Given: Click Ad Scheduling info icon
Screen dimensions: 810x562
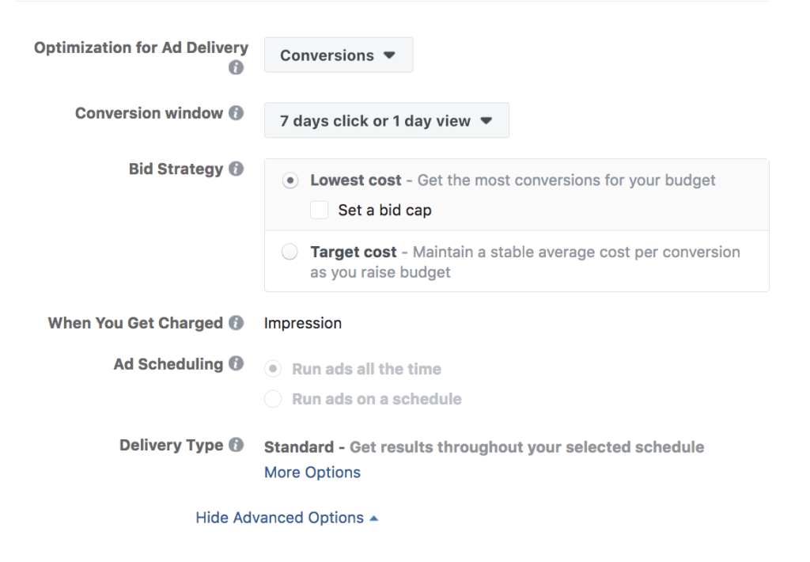Looking at the screenshot, I should point(236,364).
